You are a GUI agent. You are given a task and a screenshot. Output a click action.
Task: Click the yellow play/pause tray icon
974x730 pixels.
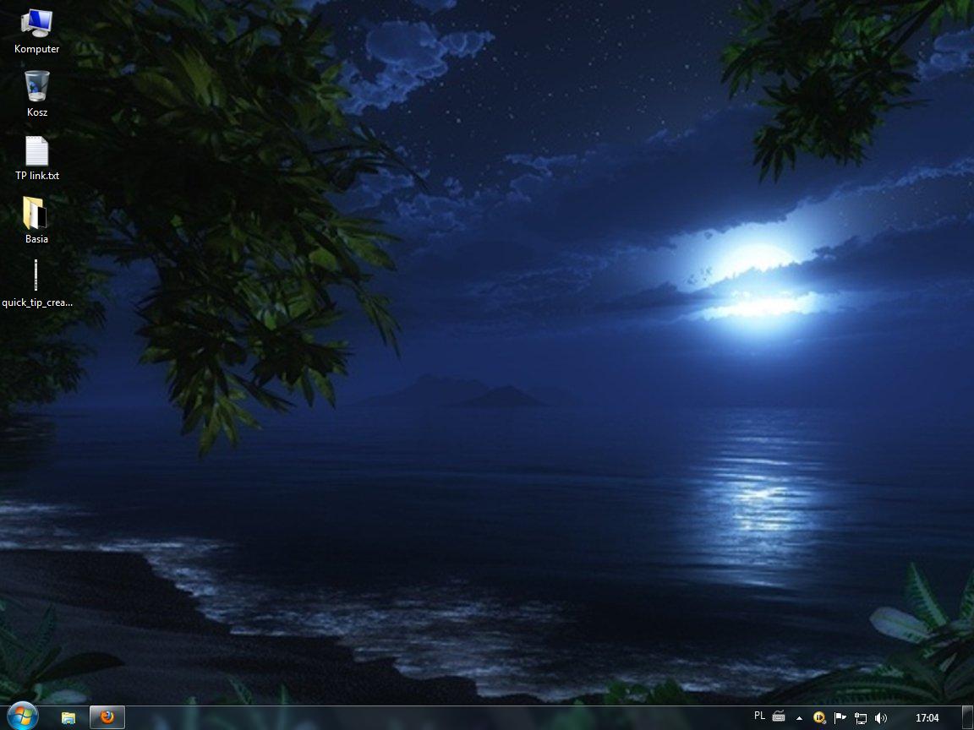point(819,717)
